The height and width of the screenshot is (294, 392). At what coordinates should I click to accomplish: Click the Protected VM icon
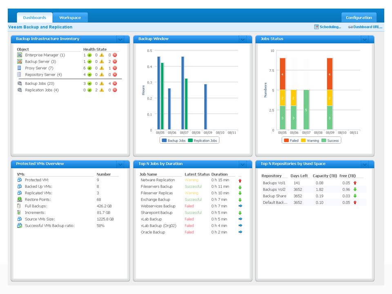(x=20, y=180)
